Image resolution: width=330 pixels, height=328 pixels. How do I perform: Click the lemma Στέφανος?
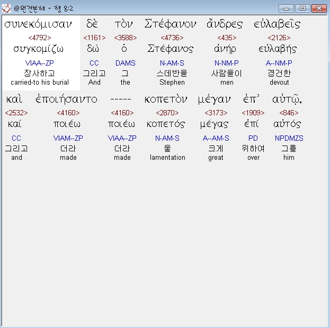(x=171, y=49)
